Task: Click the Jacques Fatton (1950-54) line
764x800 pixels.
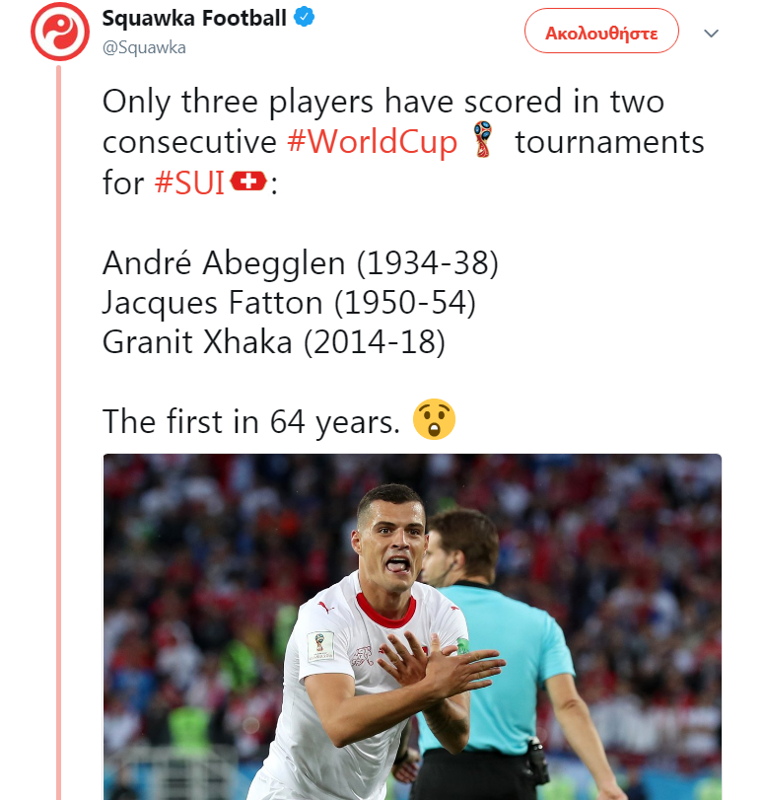Action: pyautogui.click(x=289, y=303)
